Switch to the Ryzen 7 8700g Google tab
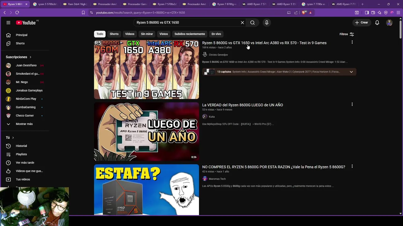 point(224,4)
